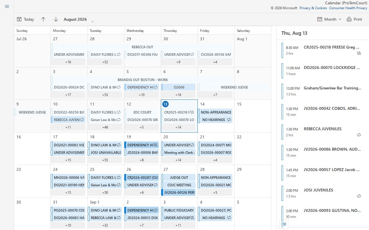Screen dimensions: 369x230
Task: Open WEEKEND JUDGE event on Sunday August 9
Action: point(31,112)
